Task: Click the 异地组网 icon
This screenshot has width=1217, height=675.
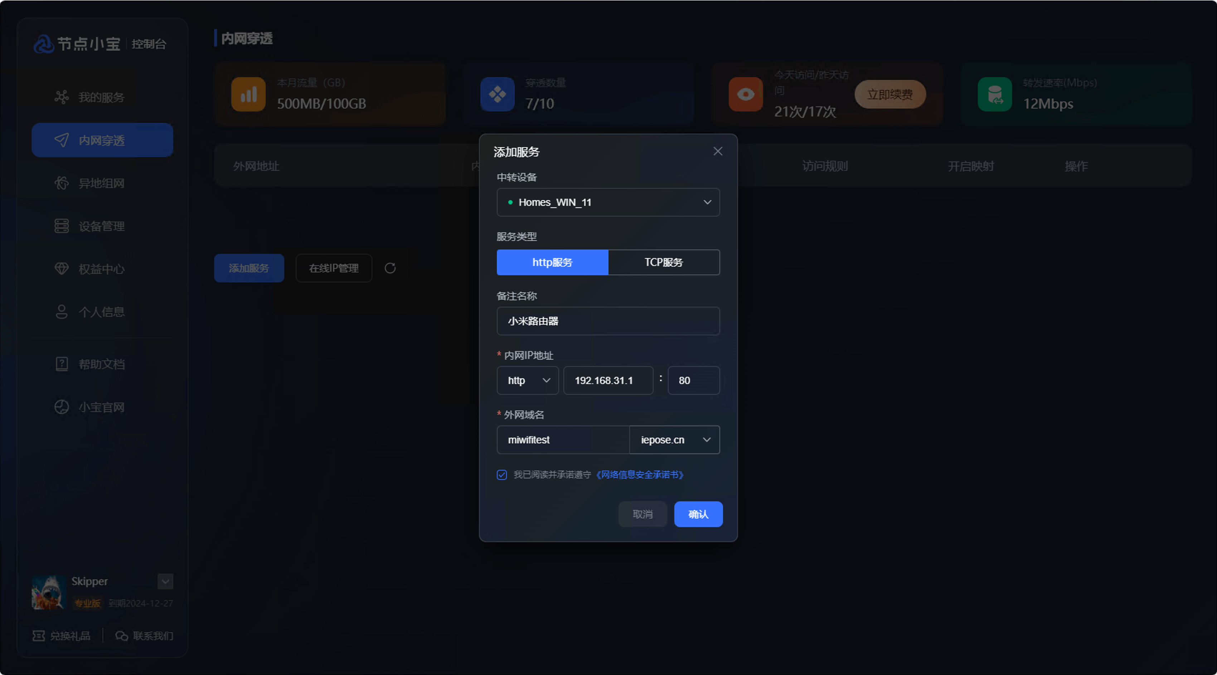Action: tap(62, 183)
